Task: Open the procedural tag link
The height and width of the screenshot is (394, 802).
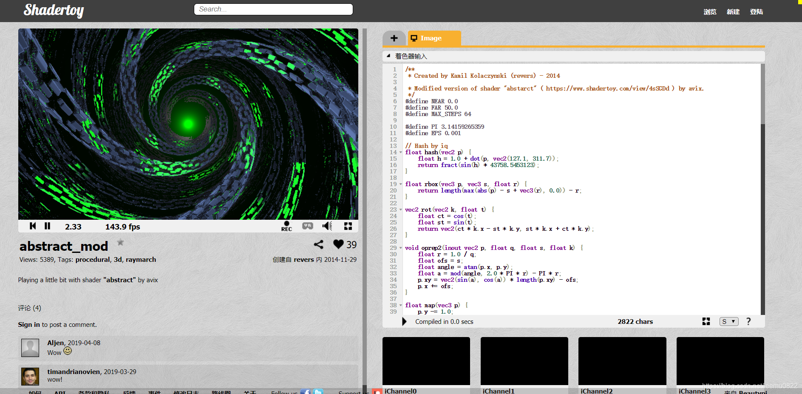Action: (x=92, y=259)
